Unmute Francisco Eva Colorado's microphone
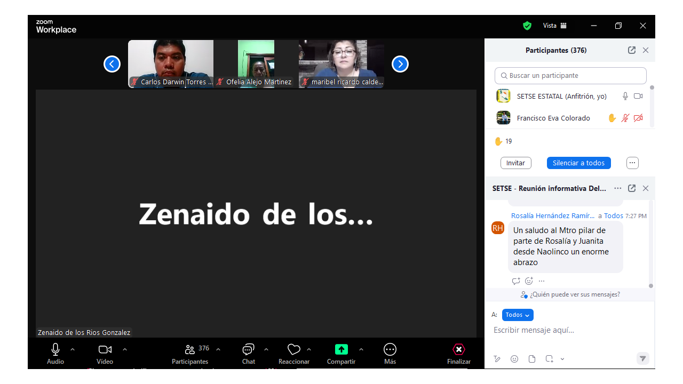Viewport: 683px width, 384px height. coord(625,118)
